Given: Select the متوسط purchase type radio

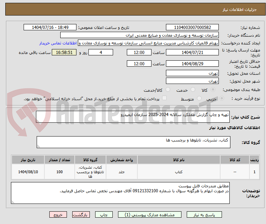Looking at the screenshot, I should [x=199, y=98].
